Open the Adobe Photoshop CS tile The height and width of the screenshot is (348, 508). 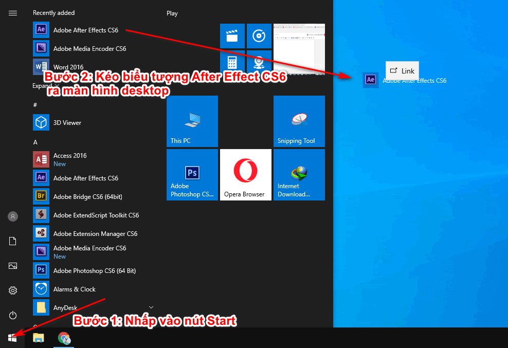pyautogui.click(x=192, y=175)
